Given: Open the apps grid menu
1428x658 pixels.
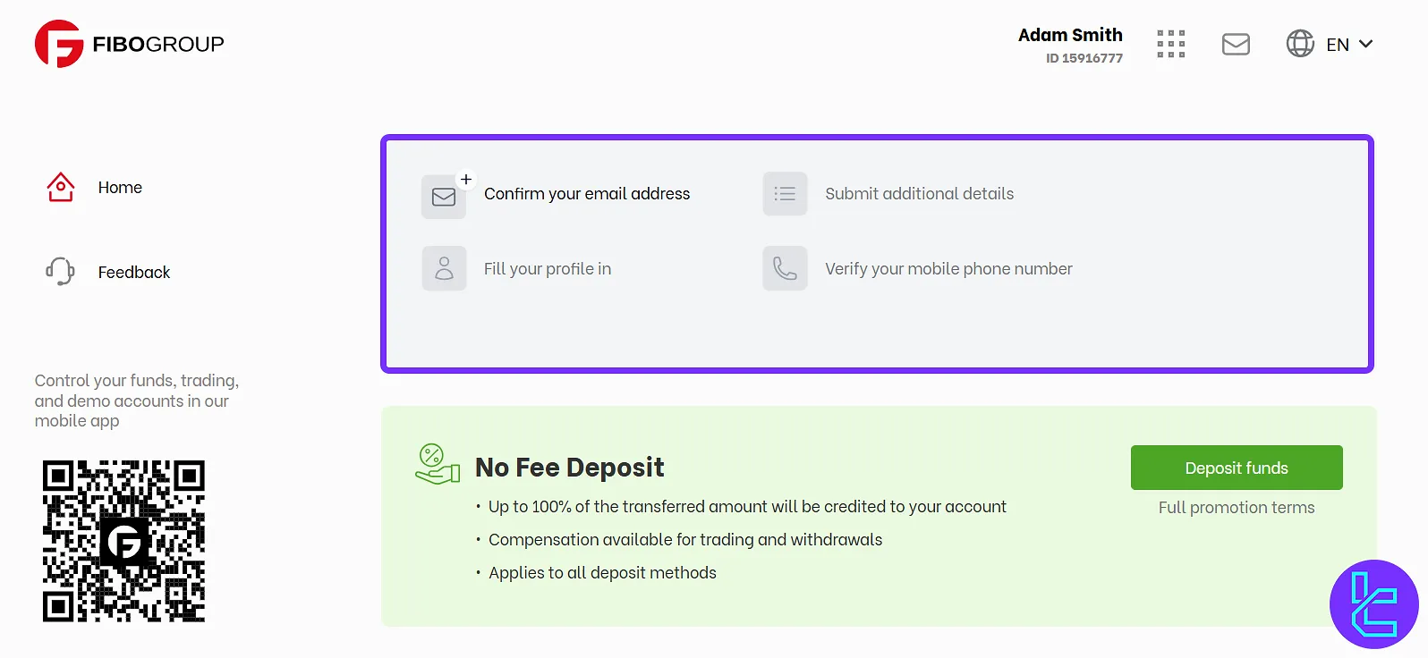Looking at the screenshot, I should click(x=1170, y=44).
